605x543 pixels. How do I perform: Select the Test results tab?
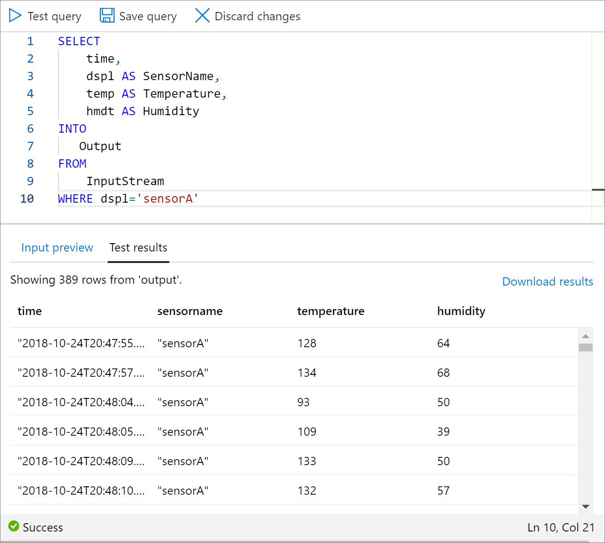(x=138, y=248)
